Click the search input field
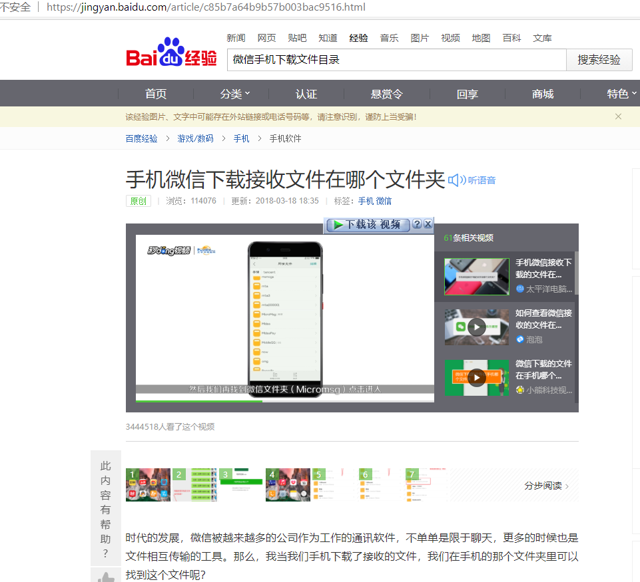 click(396, 60)
